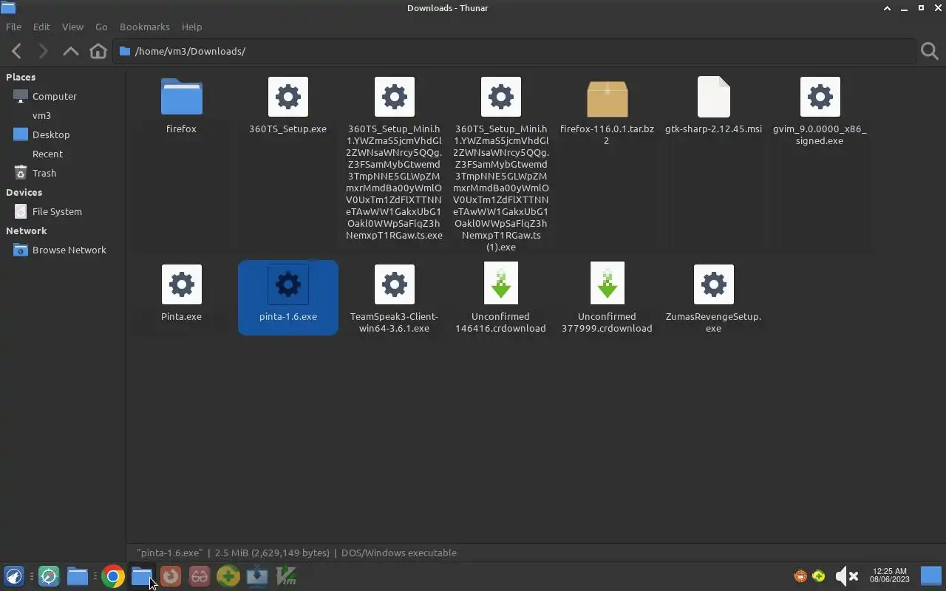Open the first file manager launcher in taskbar
The height and width of the screenshot is (591, 946).
pyautogui.click(x=78, y=576)
